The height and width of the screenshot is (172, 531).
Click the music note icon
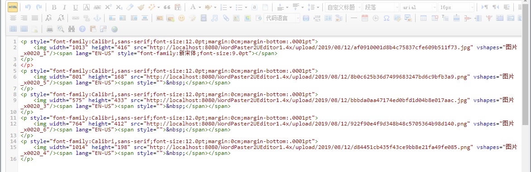click(214, 18)
